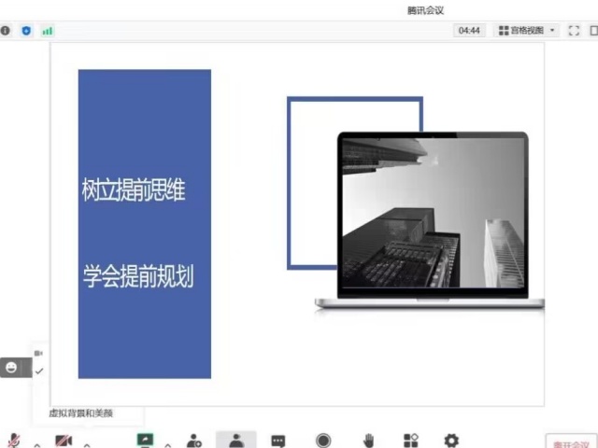This screenshot has width=598, height=448.
Task: Click the meeting info icon
Action: point(6,31)
